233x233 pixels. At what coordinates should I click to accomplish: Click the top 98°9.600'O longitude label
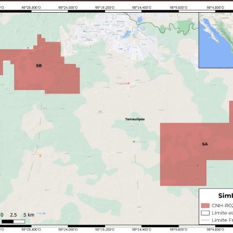click(179, 8)
